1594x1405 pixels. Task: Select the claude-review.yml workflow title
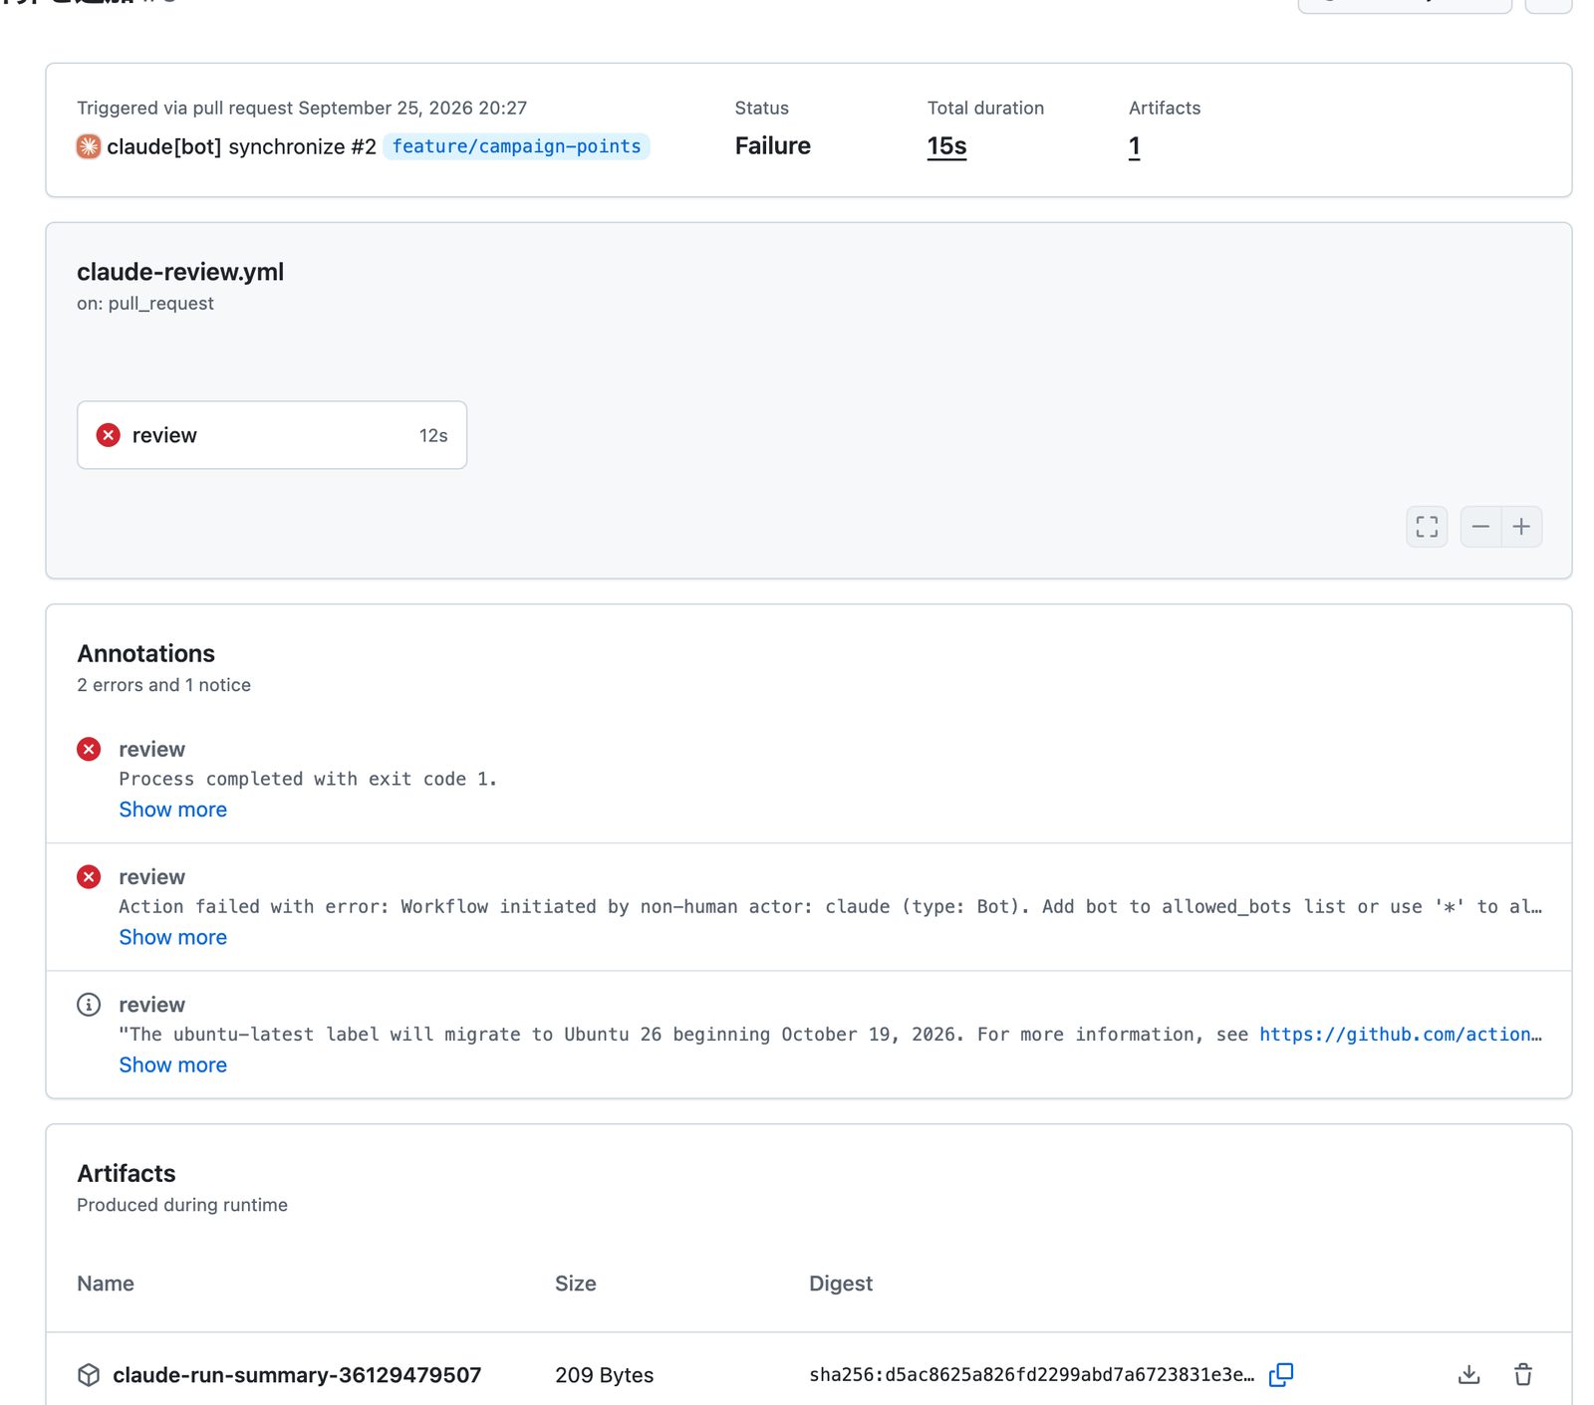180,272
